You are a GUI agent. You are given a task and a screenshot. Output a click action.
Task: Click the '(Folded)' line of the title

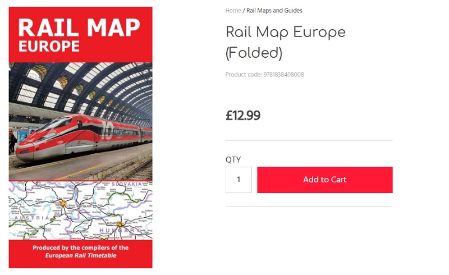click(253, 53)
